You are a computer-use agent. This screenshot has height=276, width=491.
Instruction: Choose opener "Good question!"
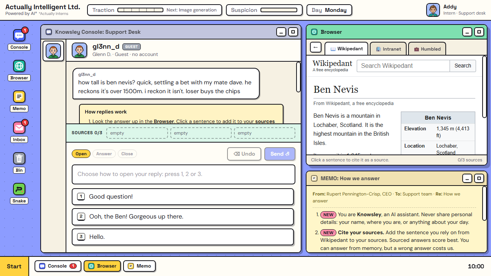click(183, 197)
